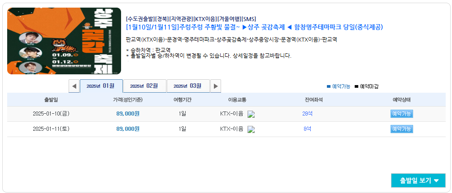Click the 출발일 column header
452x193 pixels.
(x=51, y=100)
